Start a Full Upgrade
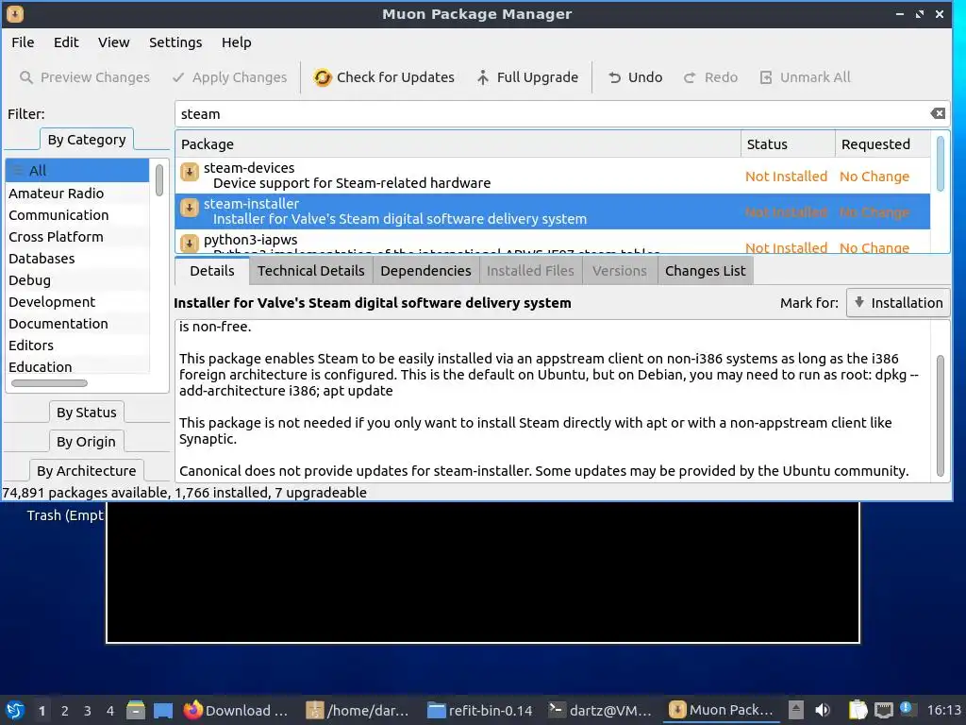 tap(527, 77)
